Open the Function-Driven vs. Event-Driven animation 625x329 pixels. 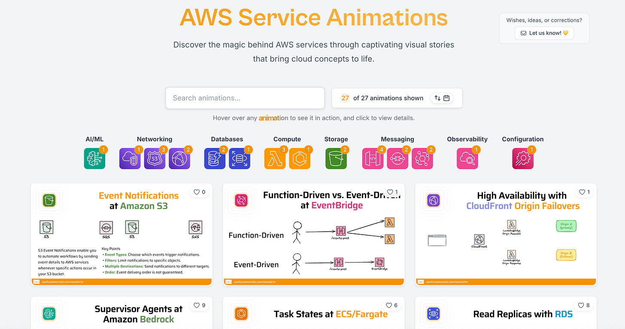[314, 234]
